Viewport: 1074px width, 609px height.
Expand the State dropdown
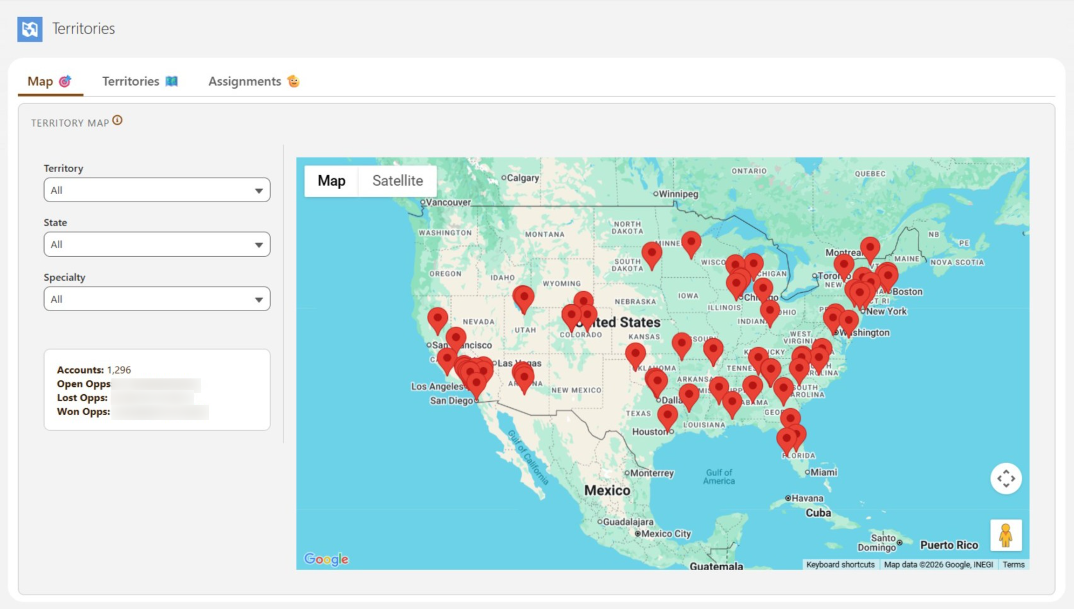157,245
